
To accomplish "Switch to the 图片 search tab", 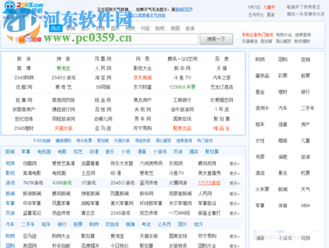I will 115,28.
